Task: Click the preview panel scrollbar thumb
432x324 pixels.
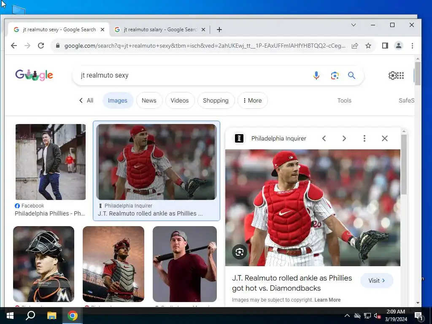Action: 404,165
